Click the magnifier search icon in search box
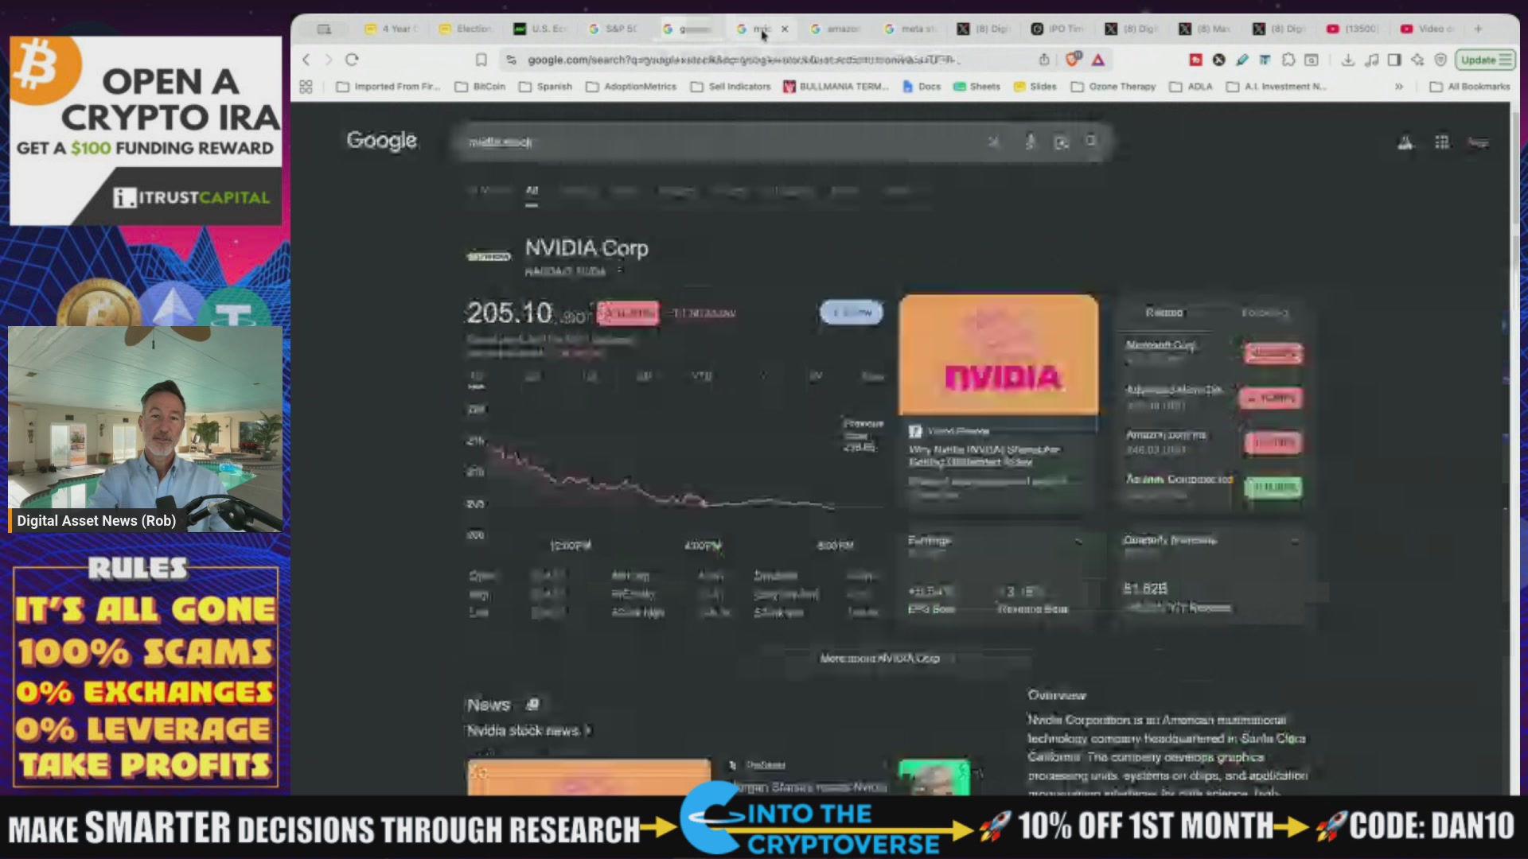This screenshot has height=859, width=1528. (x=1091, y=141)
